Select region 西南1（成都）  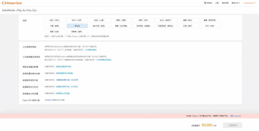tap(122, 20)
